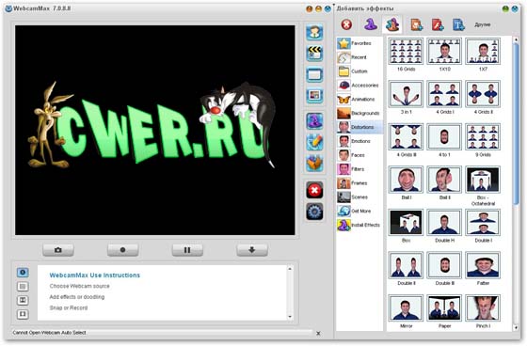Image resolution: width=527 pixels, height=346 pixels.
Task: Click the Choose Webcam source instruction
Action: [x=79, y=286]
